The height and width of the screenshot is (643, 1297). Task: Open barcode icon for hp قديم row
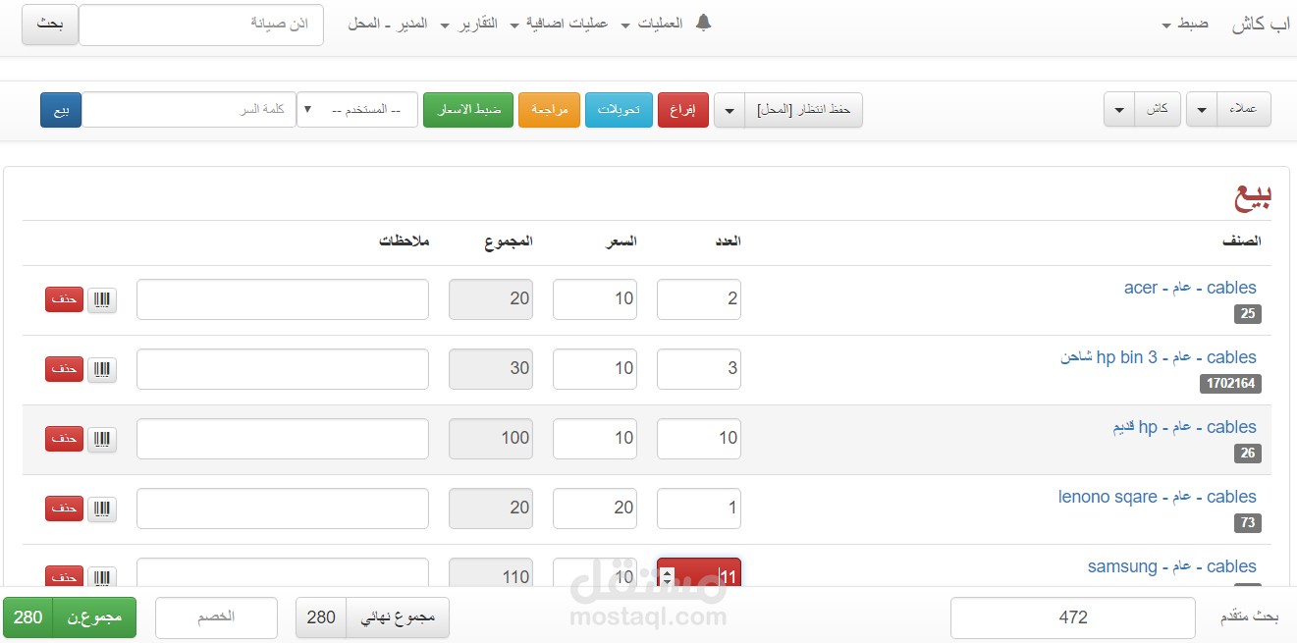coord(102,439)
